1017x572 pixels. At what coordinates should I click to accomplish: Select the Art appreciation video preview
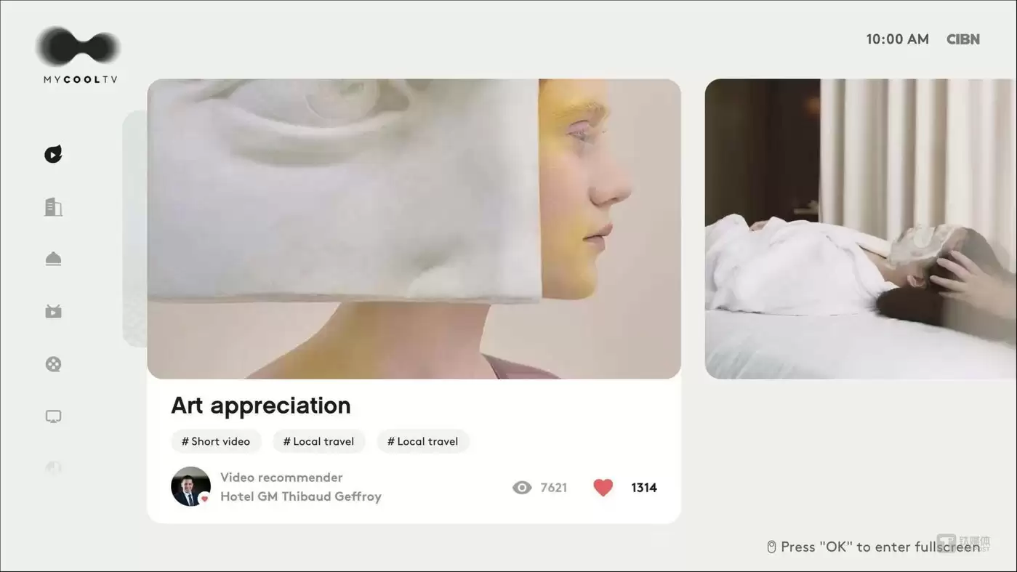[414, 229]
